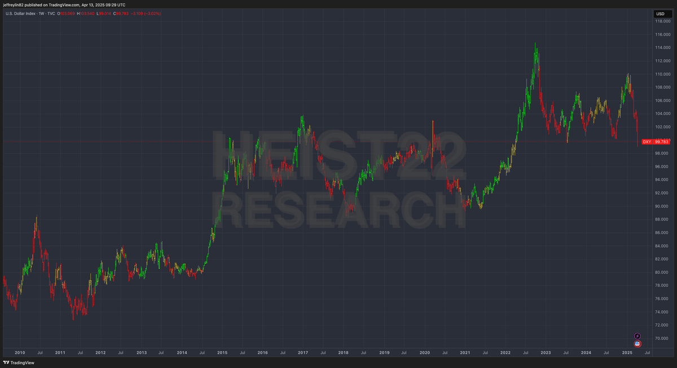Image resolution: width=677 pixels, height=368 pixels.
Task: Click the 2024 label on the time axis
Action: coord(586,353)
